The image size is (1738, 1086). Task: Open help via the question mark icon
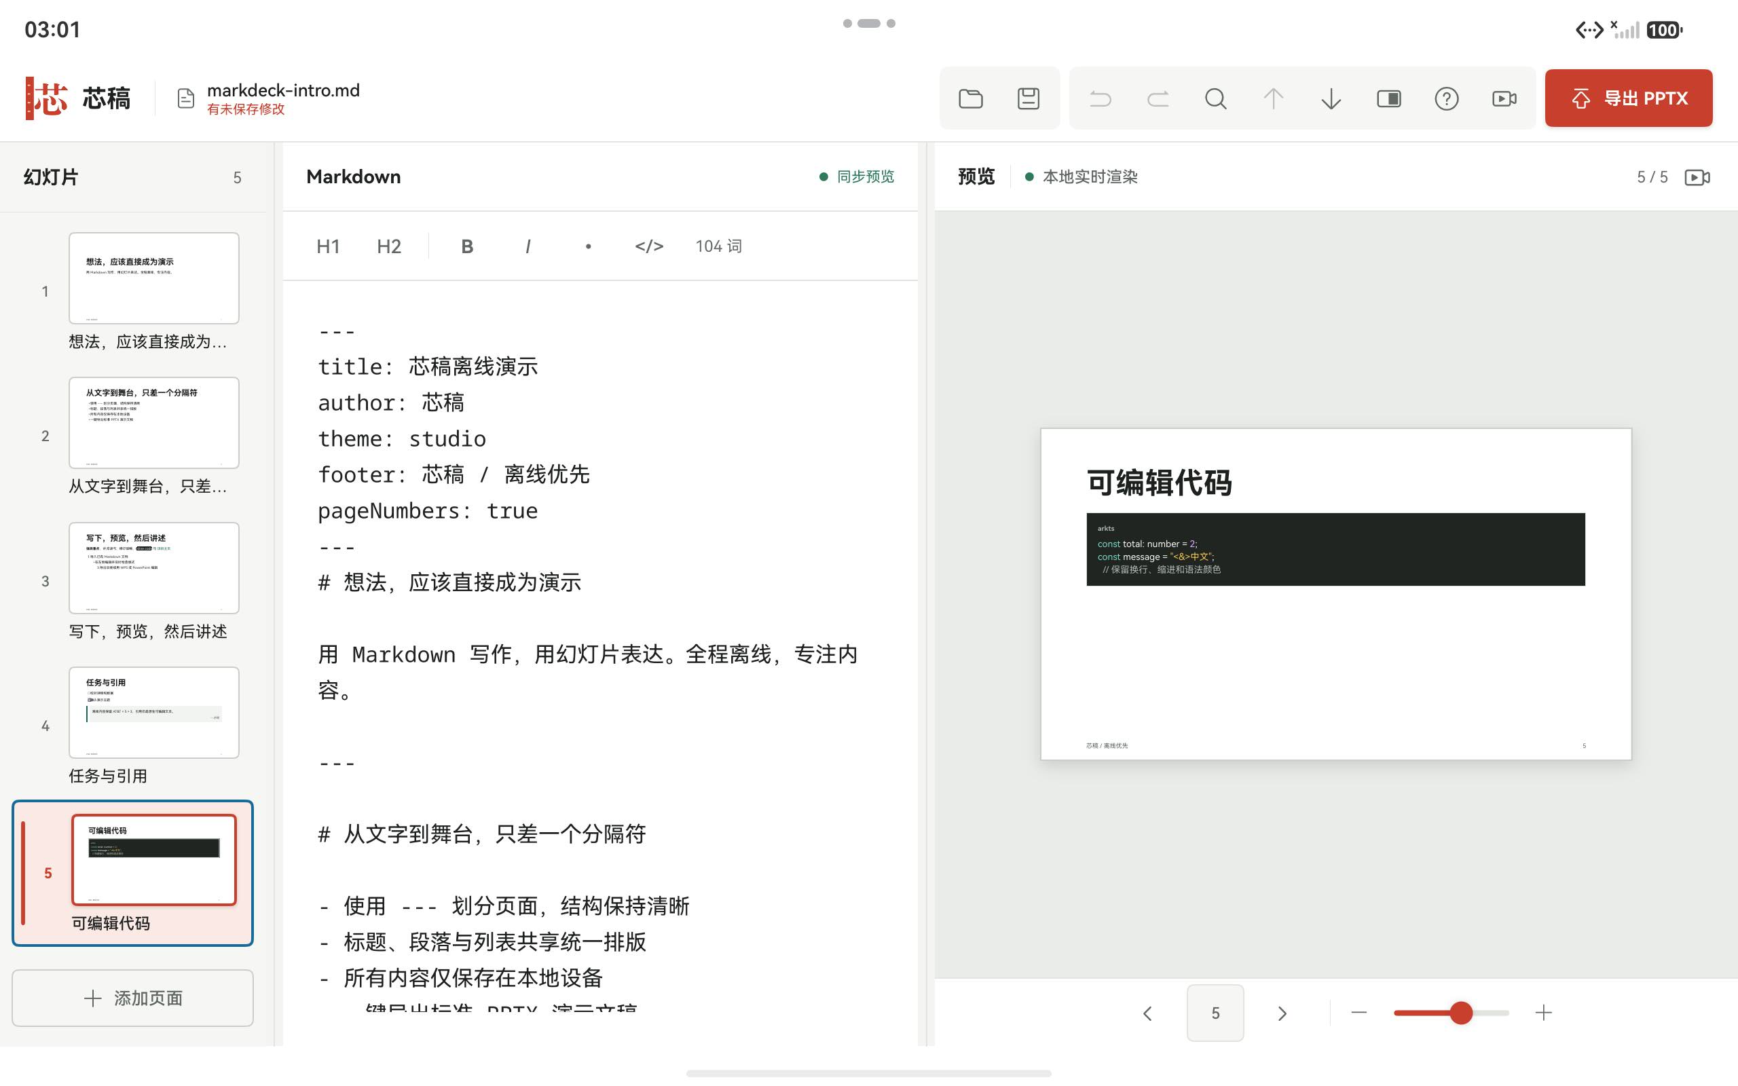1447,98
